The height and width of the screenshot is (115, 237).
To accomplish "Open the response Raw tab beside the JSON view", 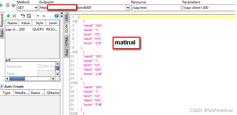I will tap(67, 52).
